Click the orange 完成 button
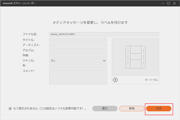Image resolution: width=180 pixels, height=120 pixels. click(159, 109)
